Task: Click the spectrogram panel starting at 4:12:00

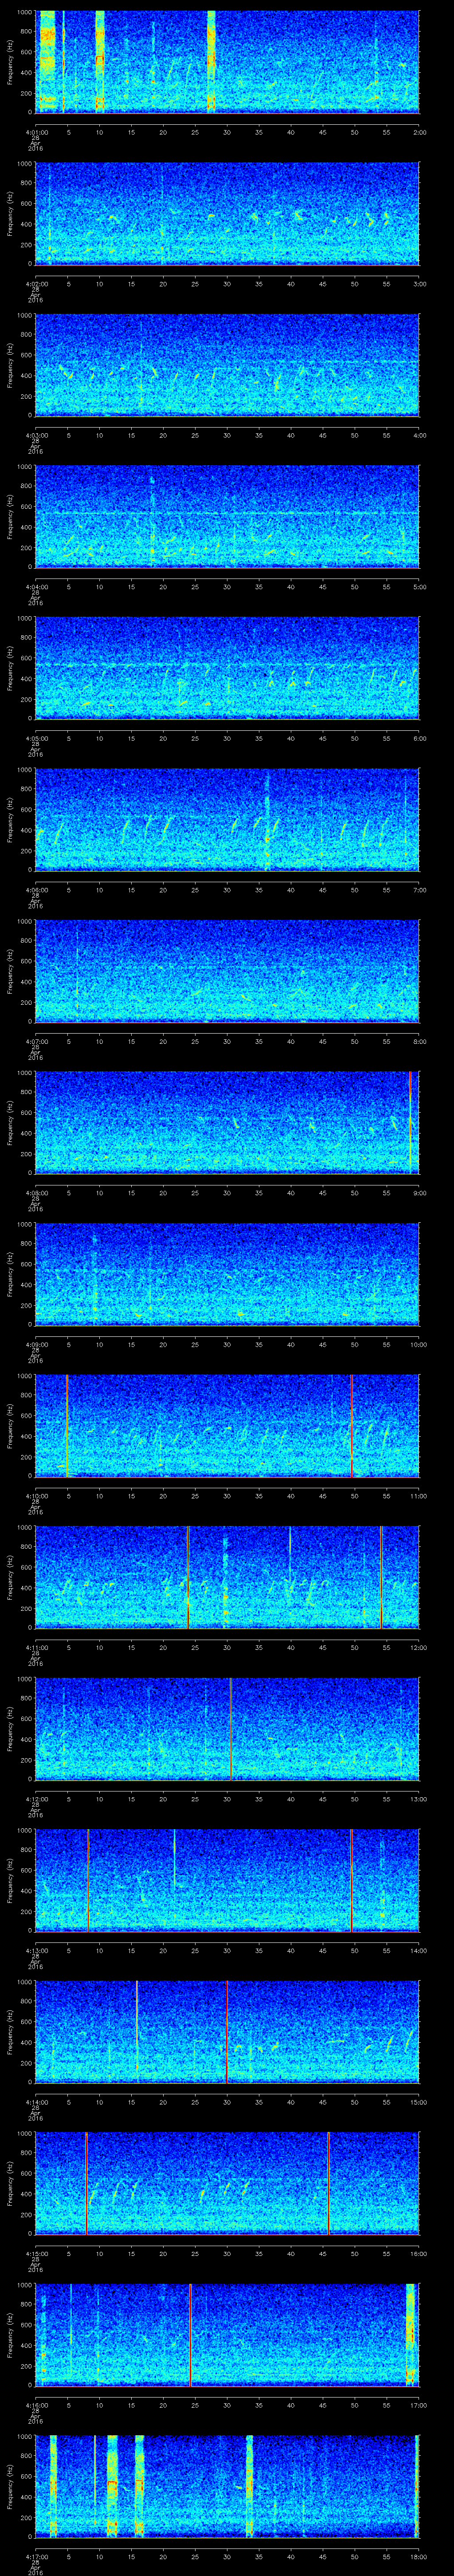Action: pyautogui.click(x=227, y=1728)
